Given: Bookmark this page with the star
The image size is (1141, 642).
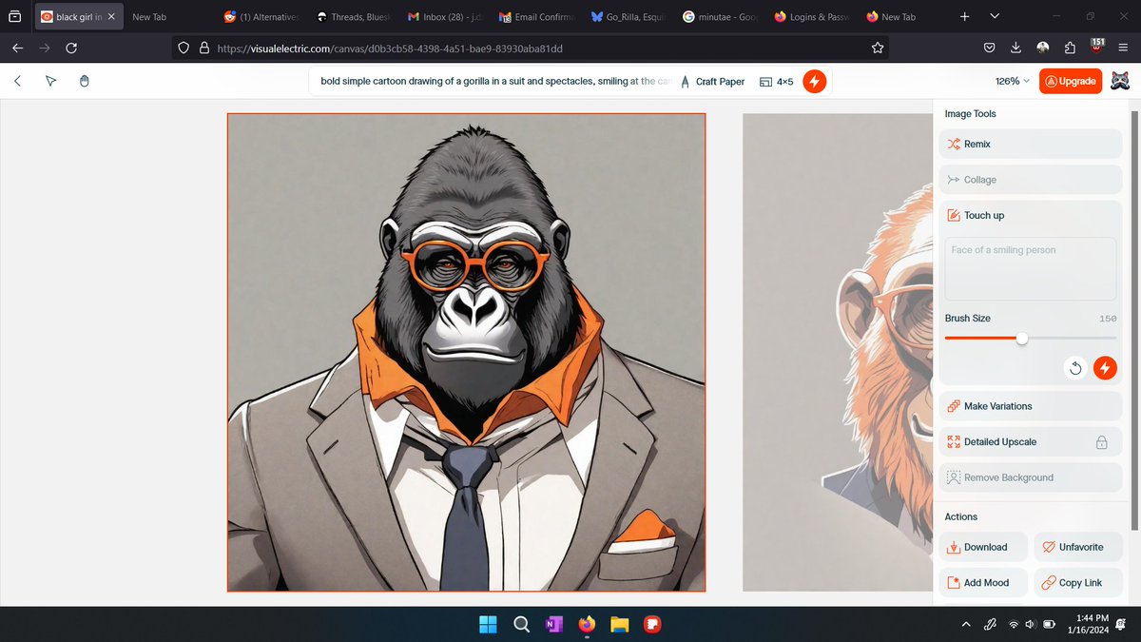Looking at the screenshot, I should point(878,48).
